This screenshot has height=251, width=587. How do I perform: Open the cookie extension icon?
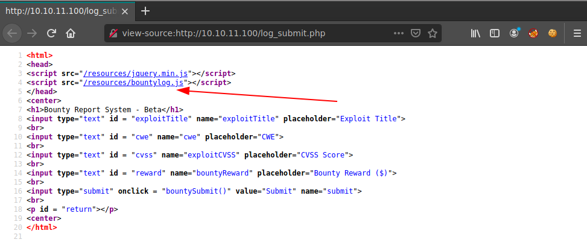click(552, 33)
